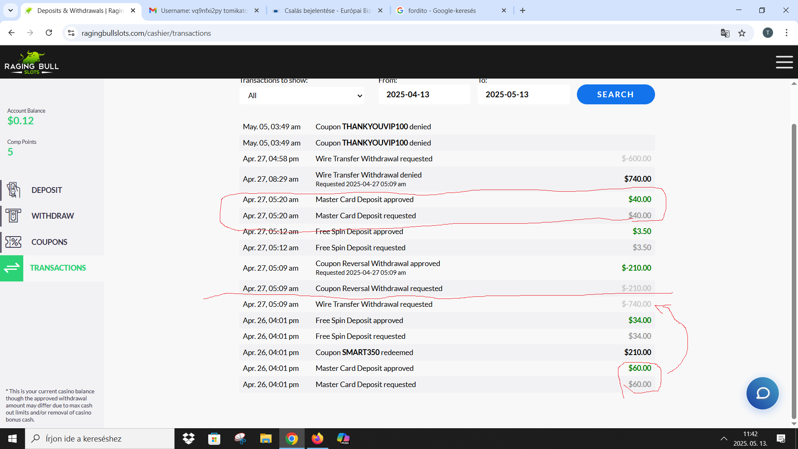This screenshot has height=449, width=798.
Task: Open Microsoft Store from taskbar
Action: (214, 439)
